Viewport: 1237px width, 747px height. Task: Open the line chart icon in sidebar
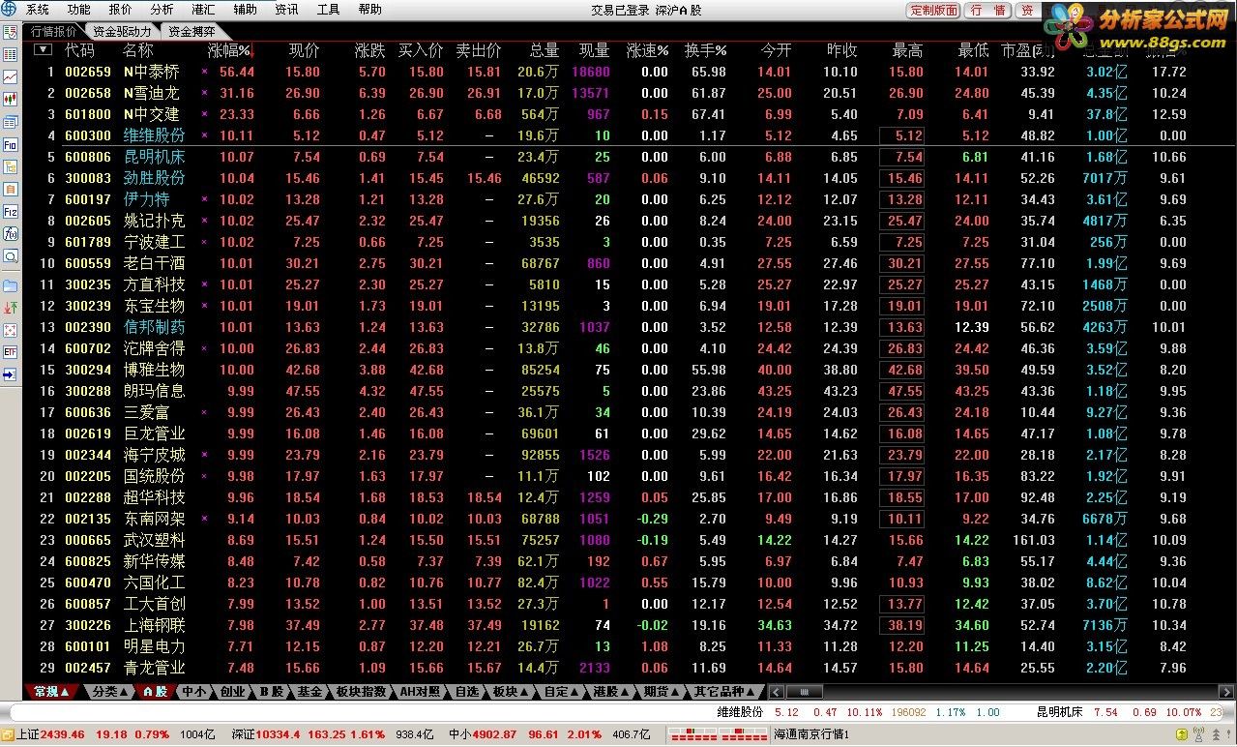pos(10,77)
